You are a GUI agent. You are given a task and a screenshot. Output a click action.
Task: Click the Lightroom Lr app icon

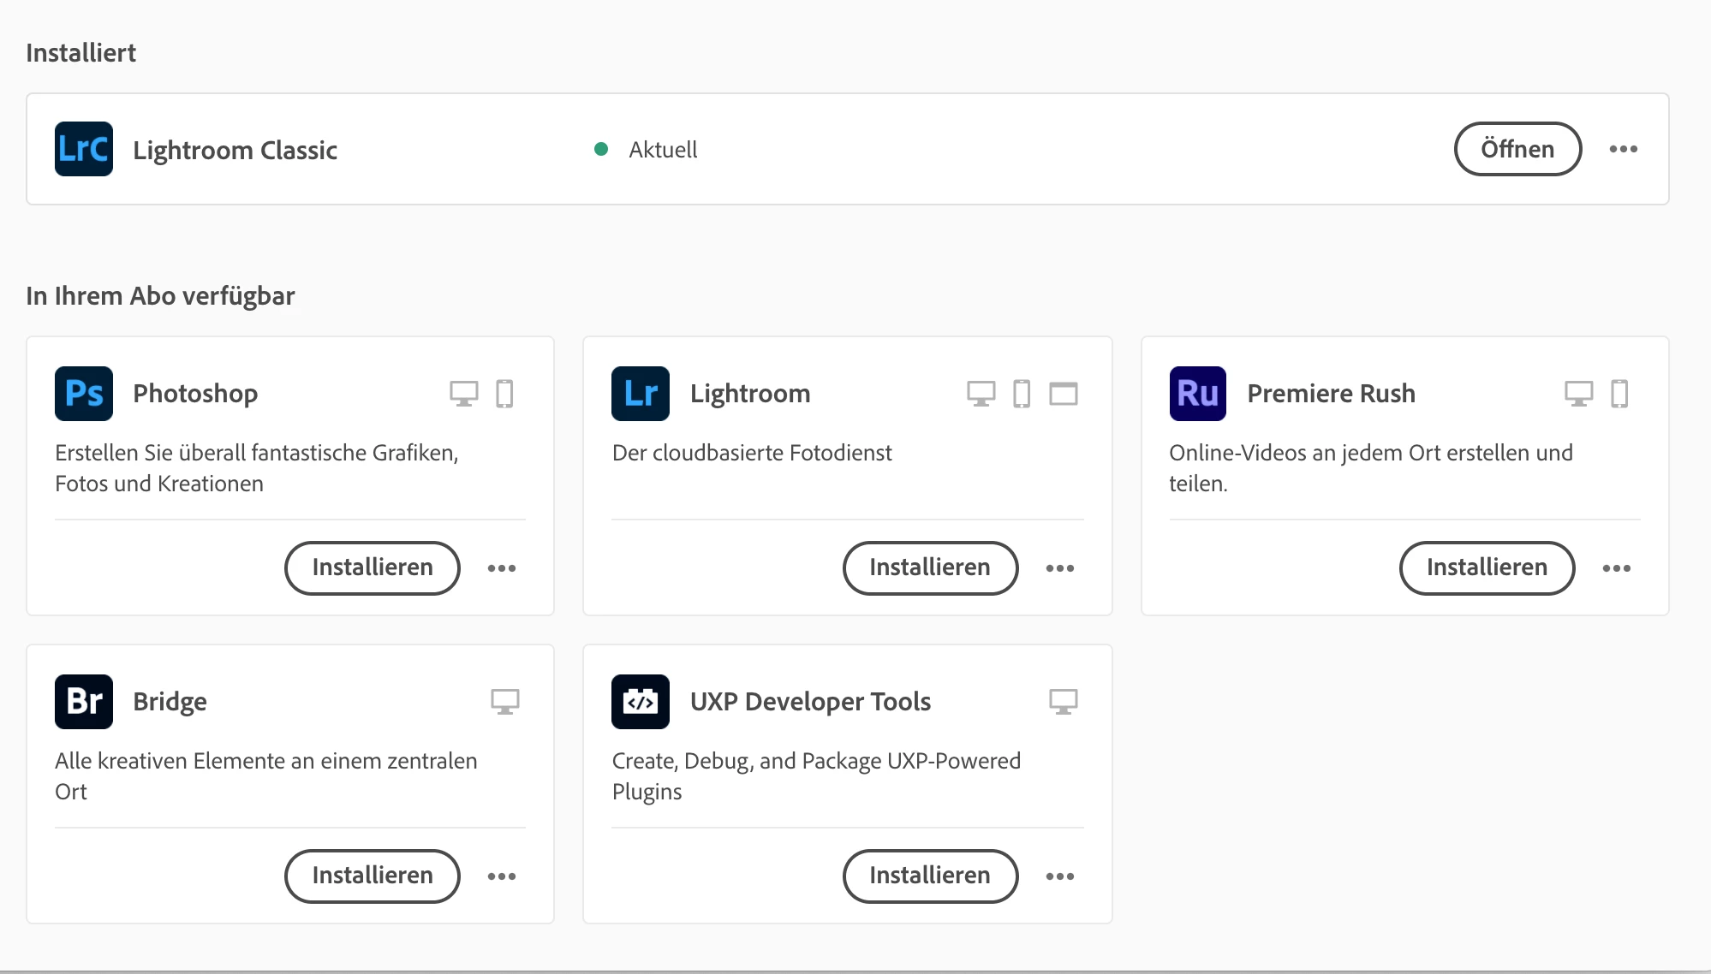click(640, 394)
